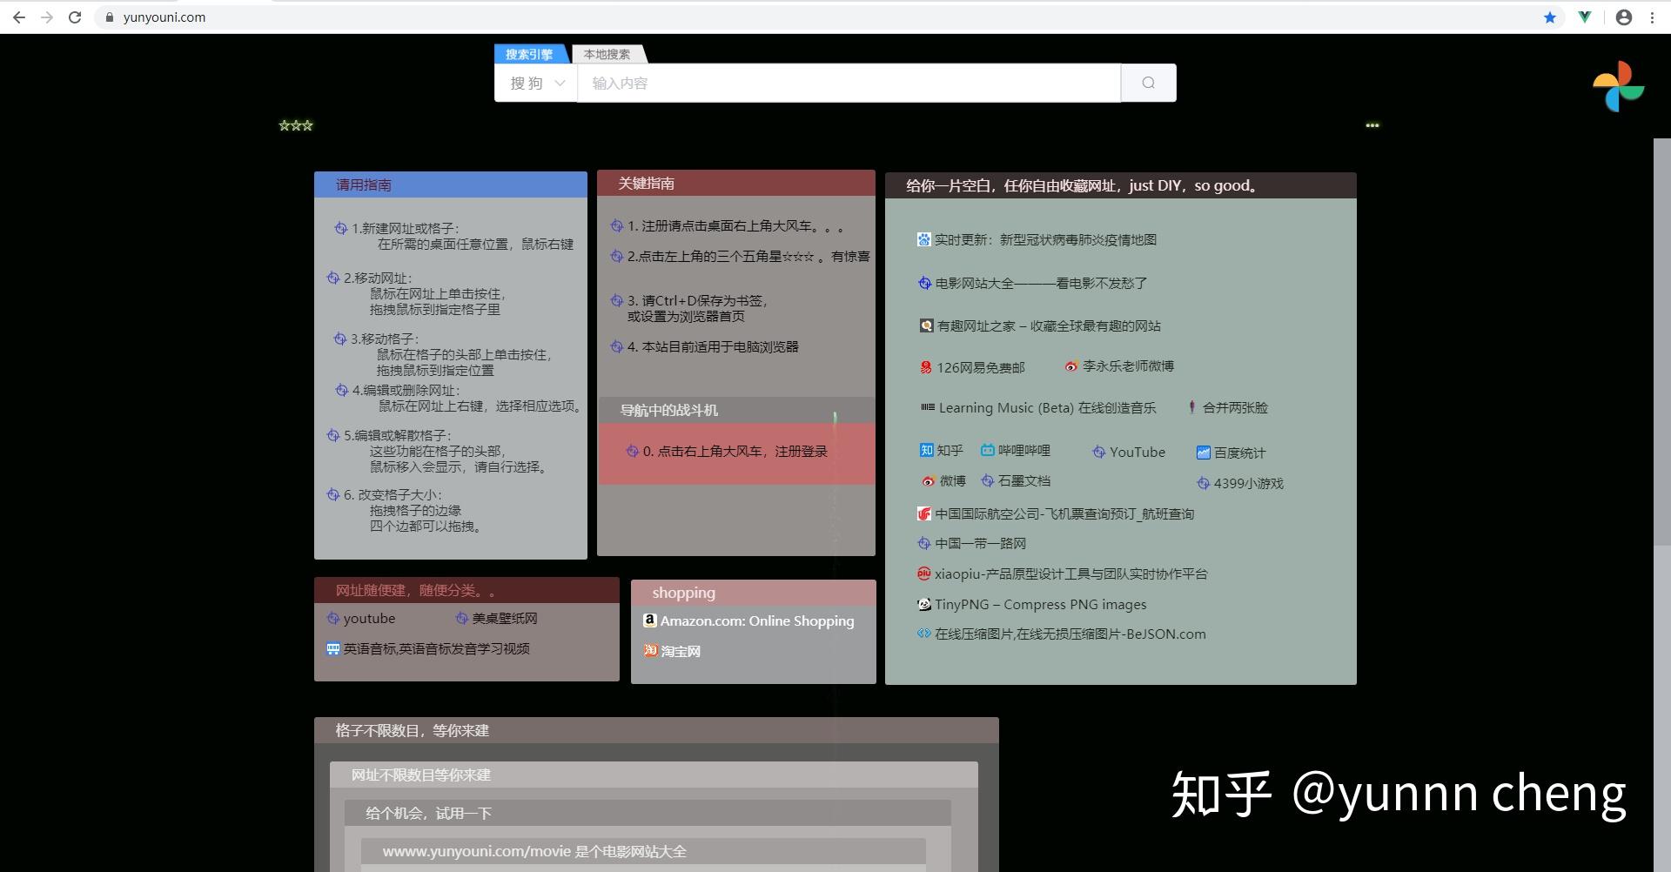Click the 微博 icon link
Image resolution: width=1671 pixels, height=872 pixels.
click(943, 480)
